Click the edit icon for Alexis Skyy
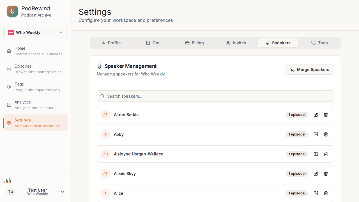Image resolution: width=359 pixels, height=202 pixels. [x=316, y=174]
